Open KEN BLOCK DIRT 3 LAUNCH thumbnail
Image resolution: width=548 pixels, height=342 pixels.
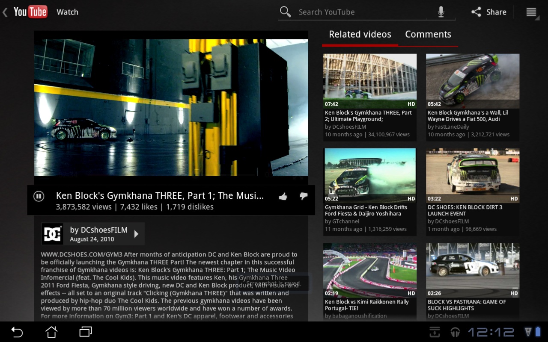[473, 176]
